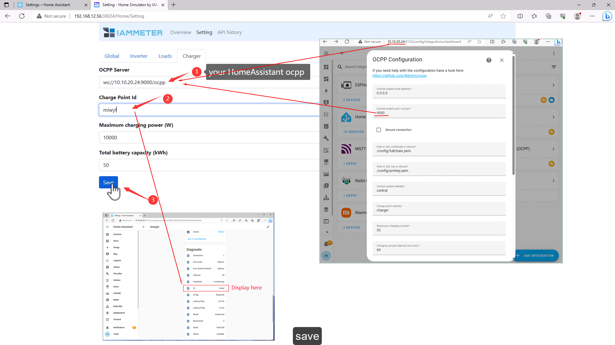Open the tab actions menu icon
615x345 pixels.
[x=6, y=5]
